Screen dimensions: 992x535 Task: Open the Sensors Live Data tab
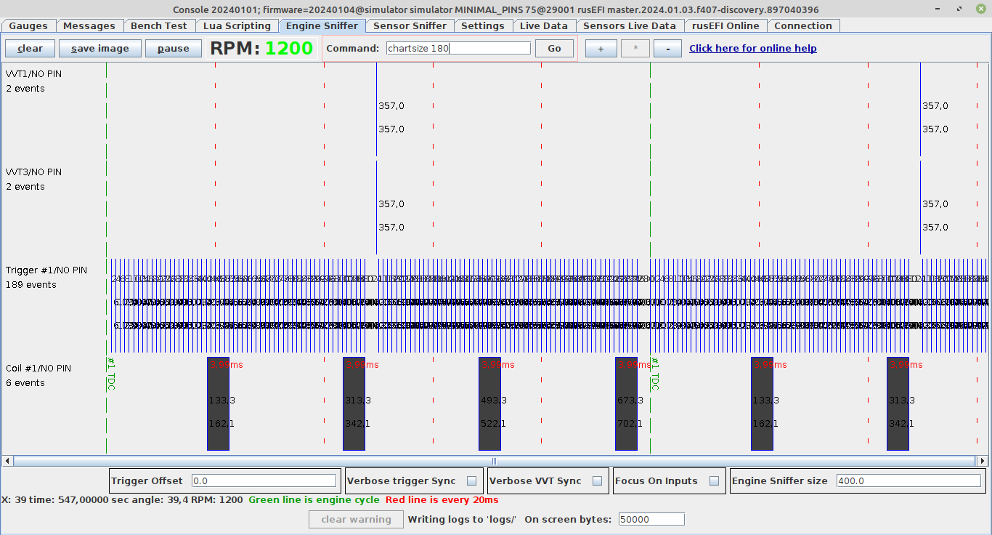pyautogui.click(x=630, y=25)
